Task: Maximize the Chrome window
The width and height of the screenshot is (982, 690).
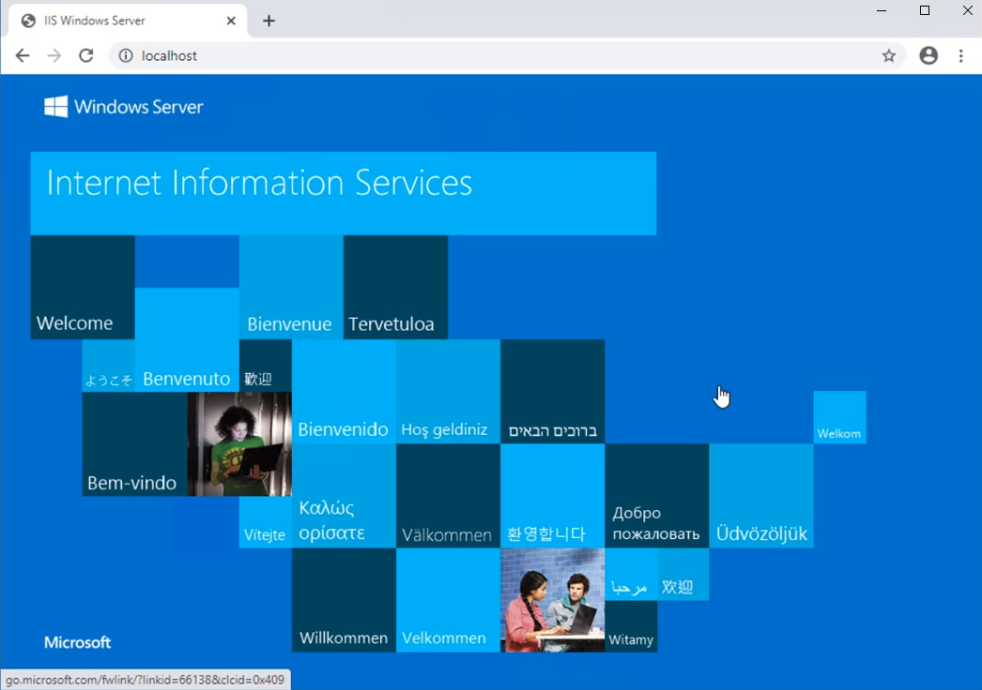Action: [x=925, y=10]
